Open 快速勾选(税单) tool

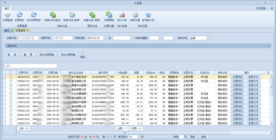[x=72, y=17]
